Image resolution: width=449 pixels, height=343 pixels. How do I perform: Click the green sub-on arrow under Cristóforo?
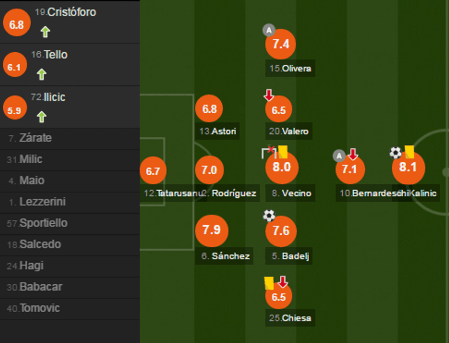coord(45,32)
